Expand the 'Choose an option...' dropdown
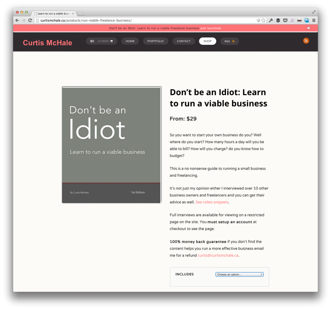Screen dimensions: 331x310 pos(240,275)
